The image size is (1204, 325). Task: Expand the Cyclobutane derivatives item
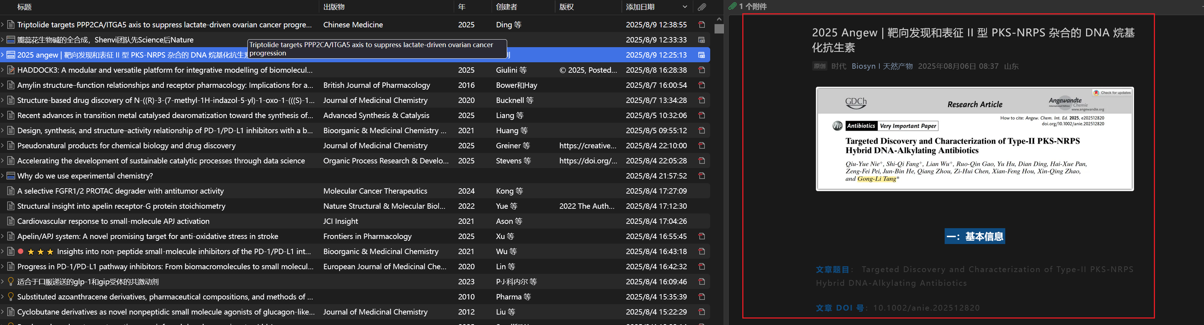(2, 312)
